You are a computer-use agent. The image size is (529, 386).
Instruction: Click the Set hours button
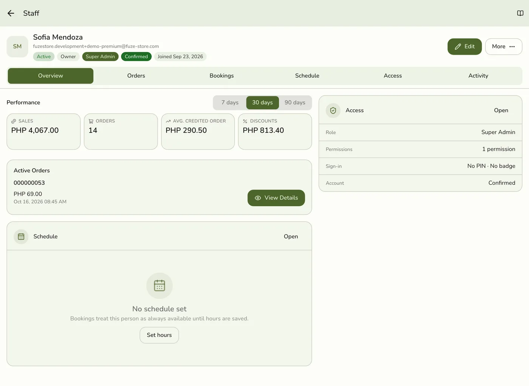tap(159, 335)
